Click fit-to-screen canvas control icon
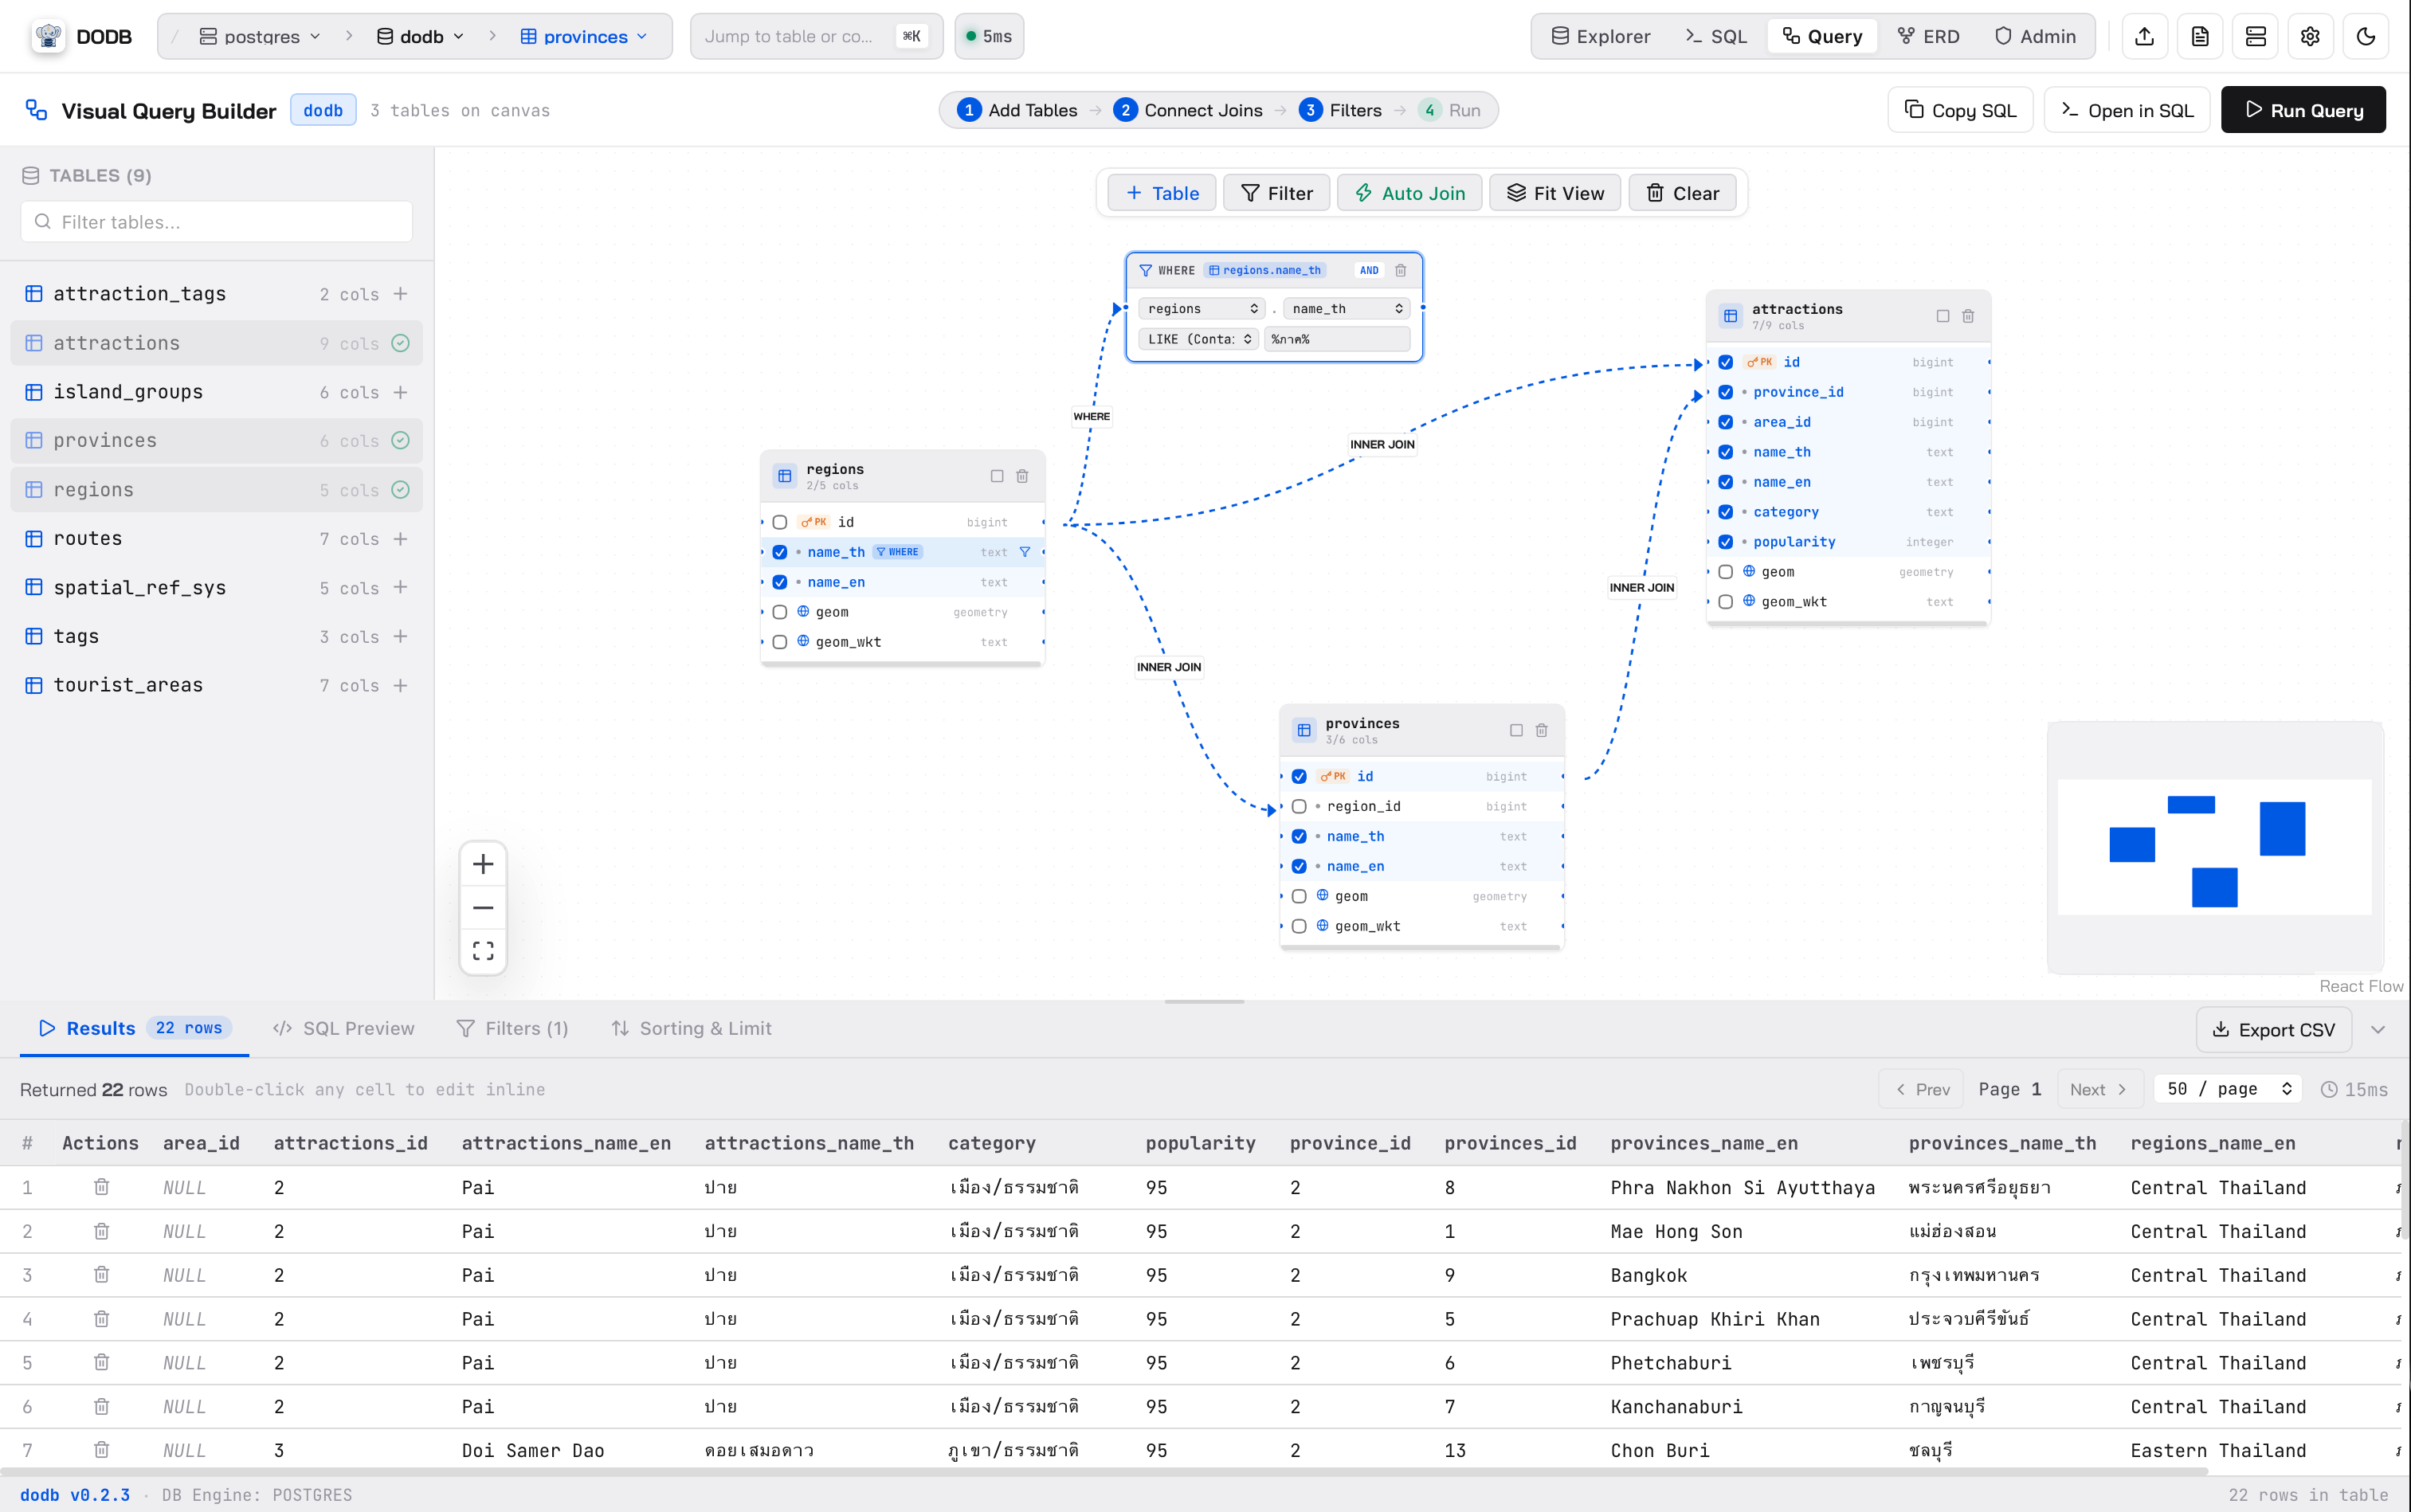 [x=483, y=951]
